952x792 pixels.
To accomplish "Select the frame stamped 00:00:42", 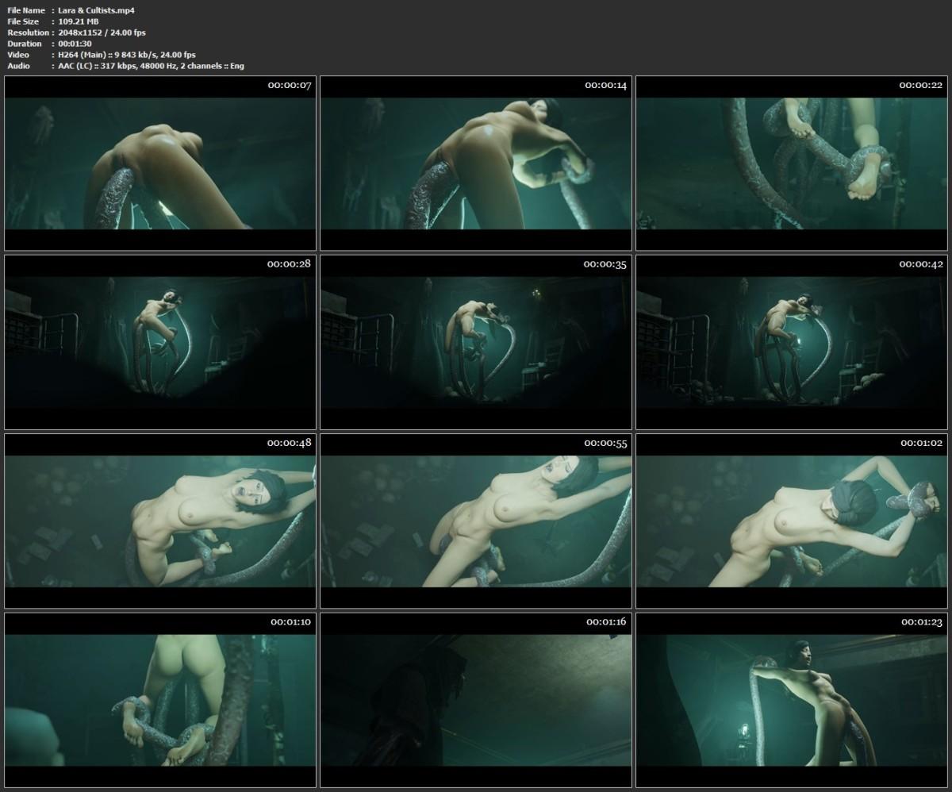I will [792, 342].
